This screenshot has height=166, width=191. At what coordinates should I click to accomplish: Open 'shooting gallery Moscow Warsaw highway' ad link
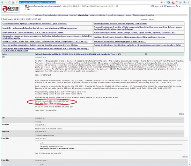coord(120,24)
